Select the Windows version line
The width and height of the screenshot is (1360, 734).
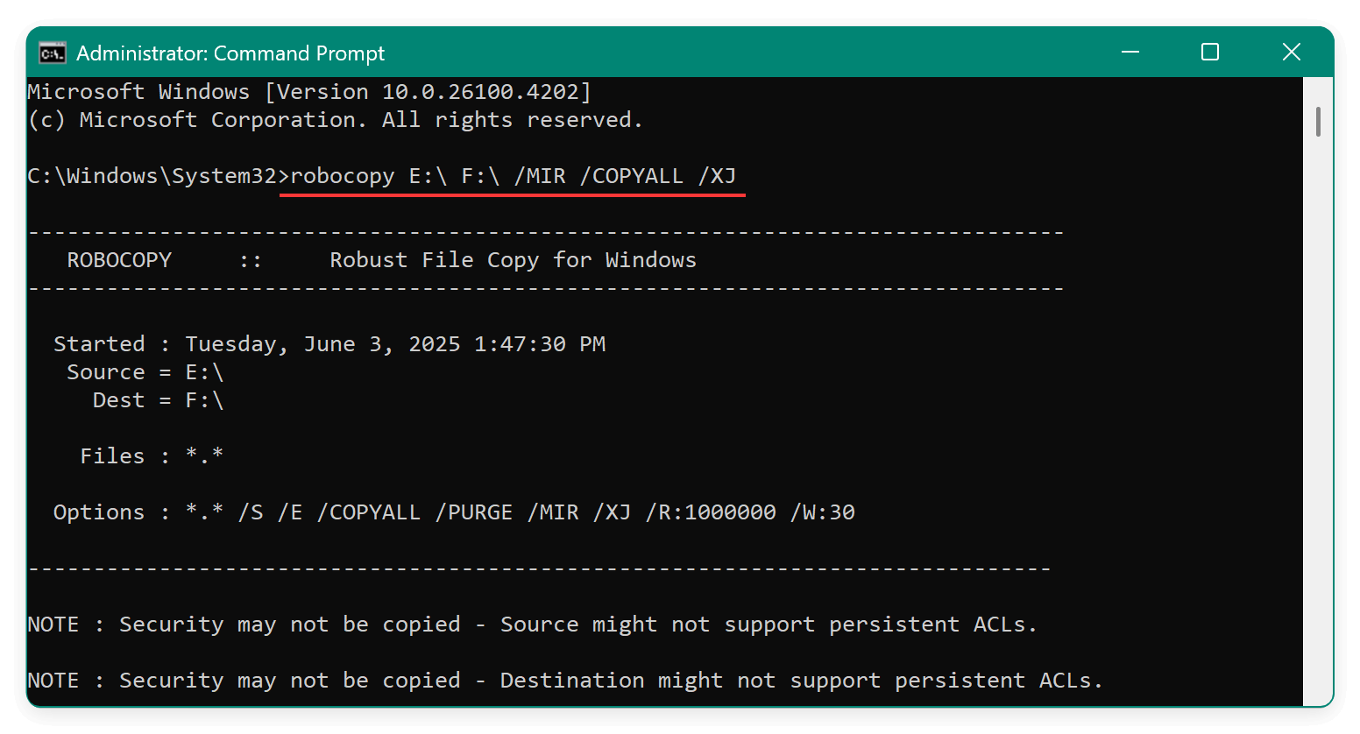tap(308, 91)
